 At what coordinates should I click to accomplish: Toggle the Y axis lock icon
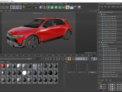(x=16, y=7)
